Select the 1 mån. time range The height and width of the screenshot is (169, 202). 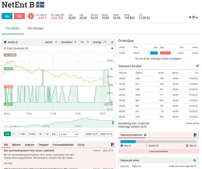click(x=22, y=134)
